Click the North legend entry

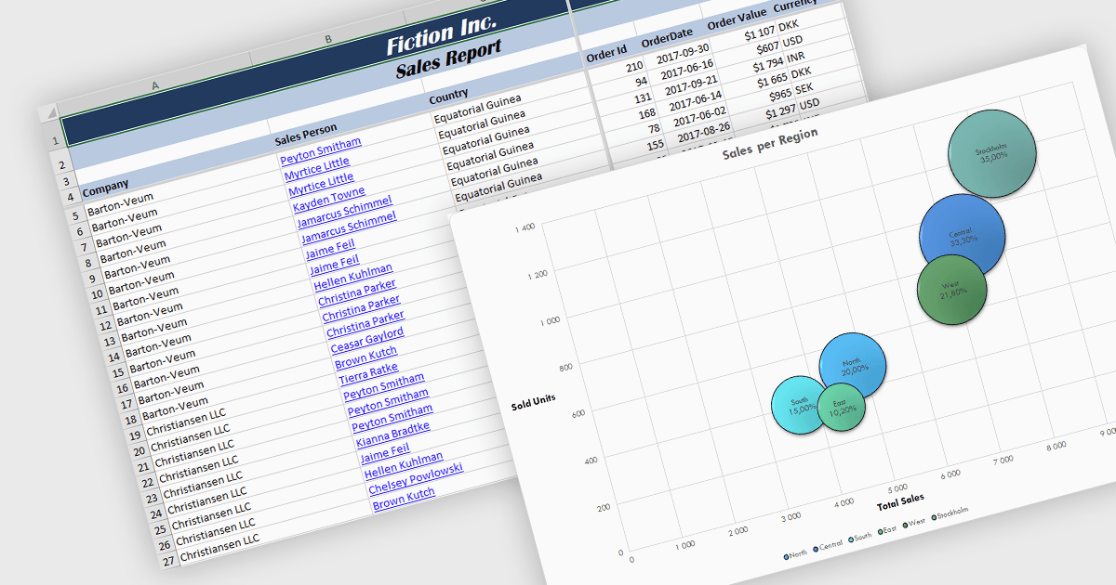click(795, 555)
